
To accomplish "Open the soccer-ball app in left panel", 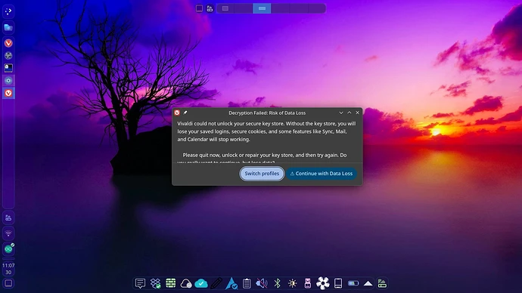I will 8,55.
